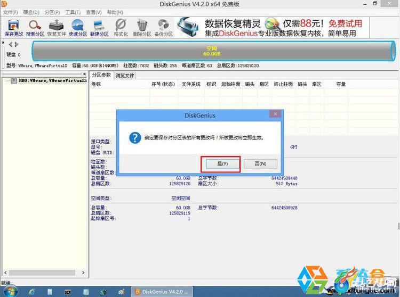Viewport: 400px width, 297px height.
Task: Open the File (文件) menu
Action: pyautogui.click(x=11, y=12)
